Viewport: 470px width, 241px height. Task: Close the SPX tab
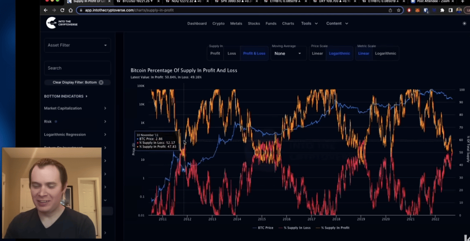point(257,1)
